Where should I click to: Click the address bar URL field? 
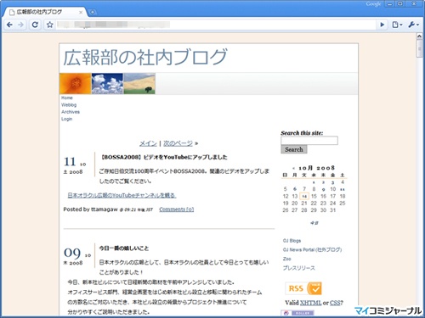click(x=217, y=25)
